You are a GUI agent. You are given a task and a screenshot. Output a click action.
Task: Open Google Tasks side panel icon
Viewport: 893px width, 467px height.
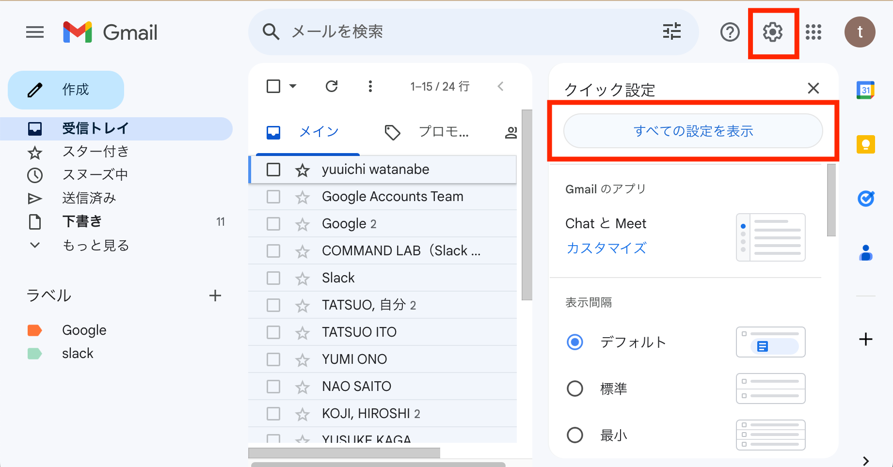pos(865,198)
